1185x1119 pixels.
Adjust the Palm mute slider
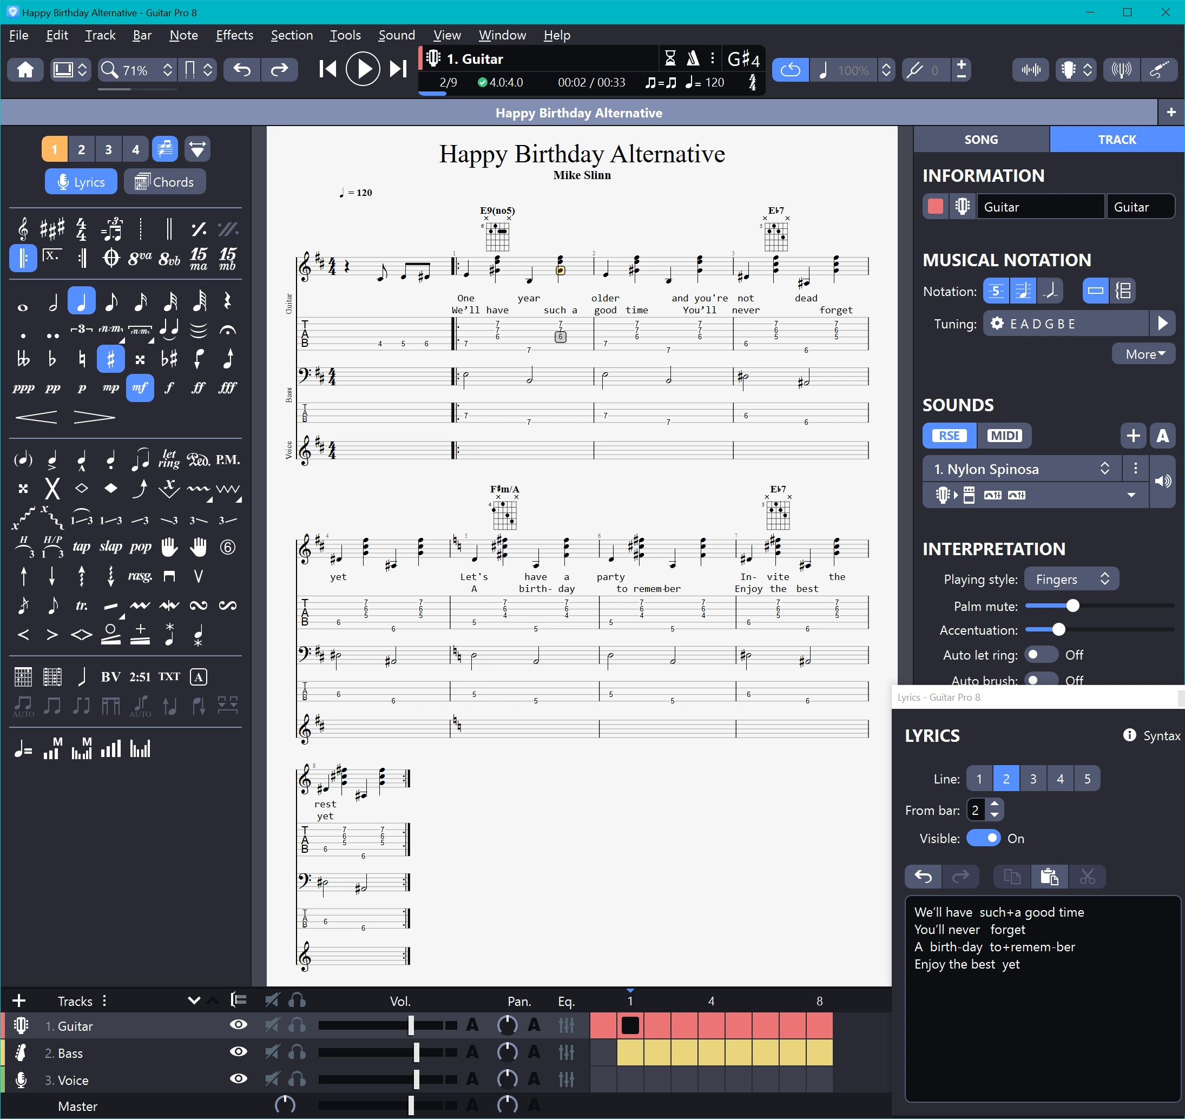(x=1072, y=606)
